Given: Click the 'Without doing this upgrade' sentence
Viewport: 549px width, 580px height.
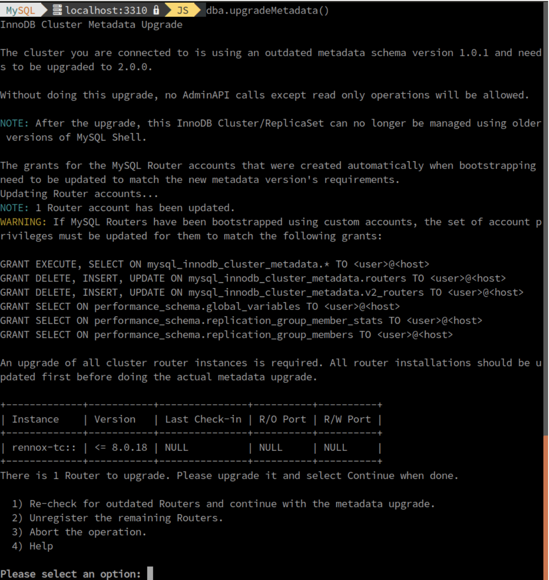Looking at the screenshot, I should 265,95.
